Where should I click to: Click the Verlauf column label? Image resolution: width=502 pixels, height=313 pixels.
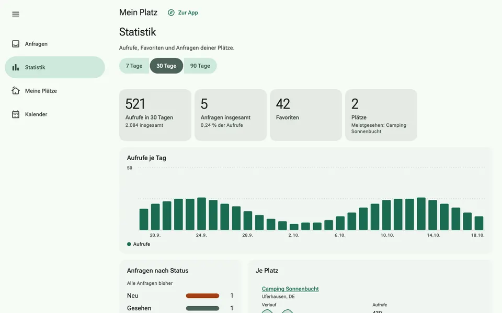pyautogui.click(x=269, y=305)
